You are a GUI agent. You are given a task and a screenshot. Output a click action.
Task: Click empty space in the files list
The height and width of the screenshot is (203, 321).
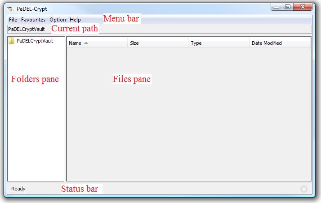click(x=189, y=125)
